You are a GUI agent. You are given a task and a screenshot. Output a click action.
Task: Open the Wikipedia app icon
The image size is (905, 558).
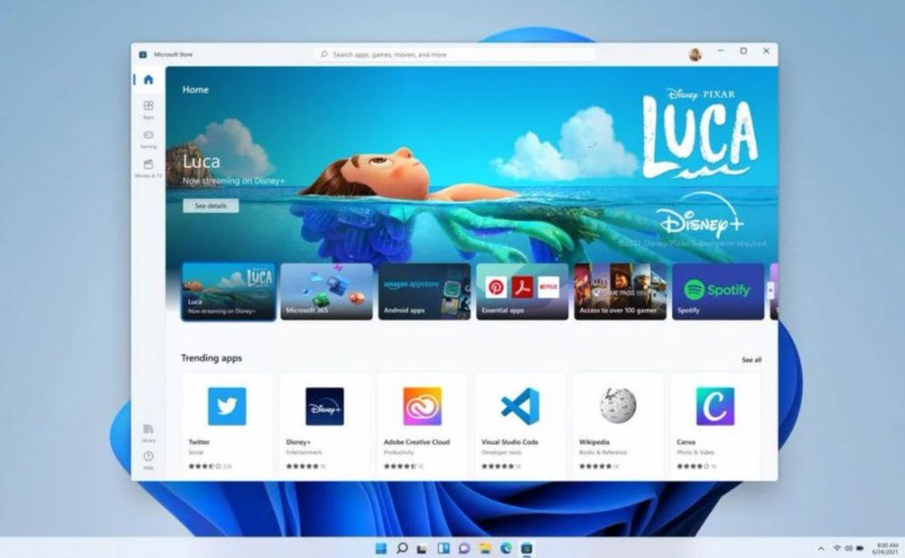click(x=618, y=405)
